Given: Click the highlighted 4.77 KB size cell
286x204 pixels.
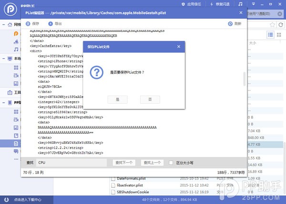Looking at the screenshot, I should 254,144.
